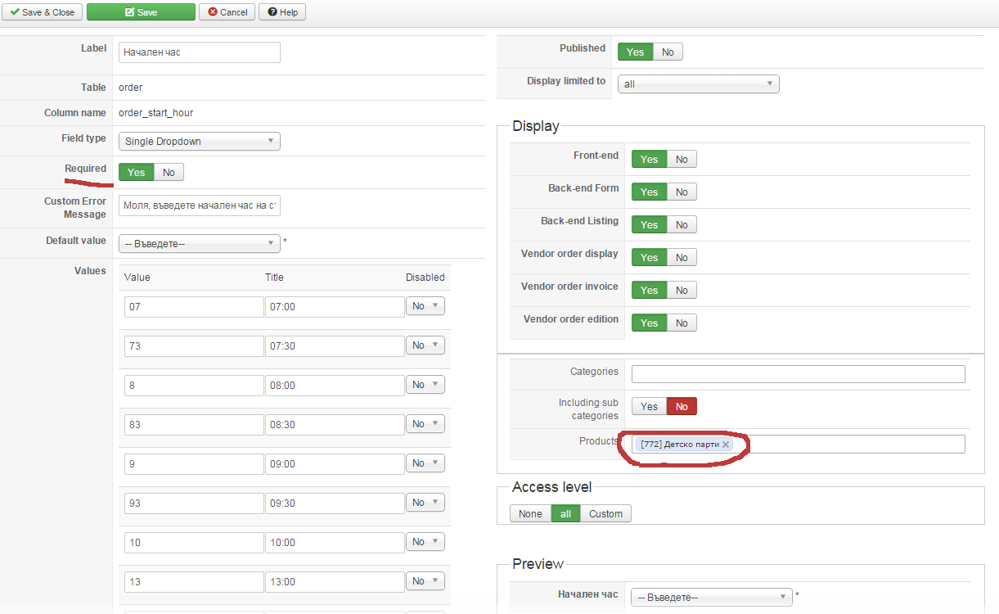
Task: Click the Cancel button
Action: [x=227, y=12]
